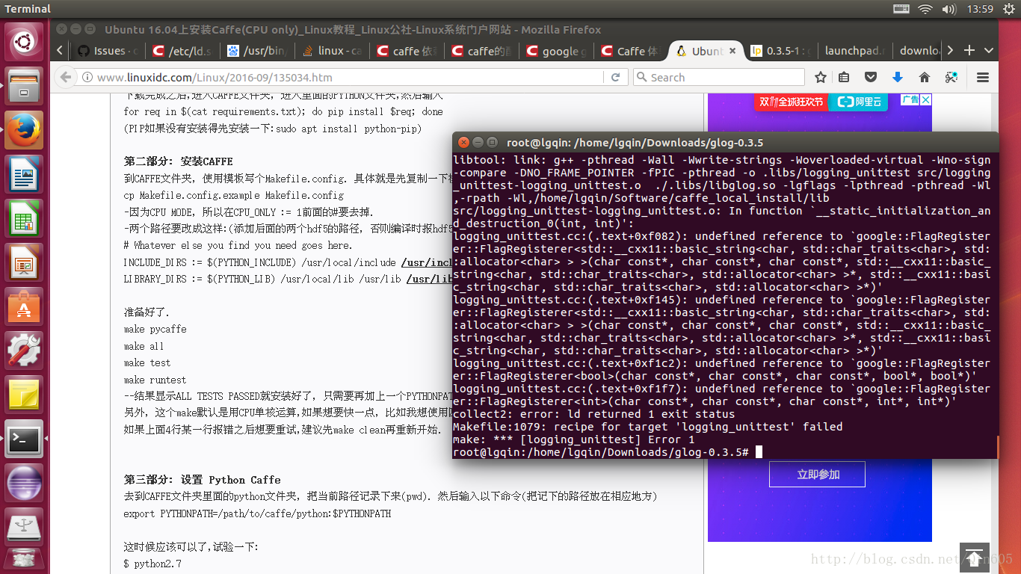Open Sticky Notes app in launcher
Image resolution: width=1021 pixels, height=574 pixels.
[x=25, y=394]
